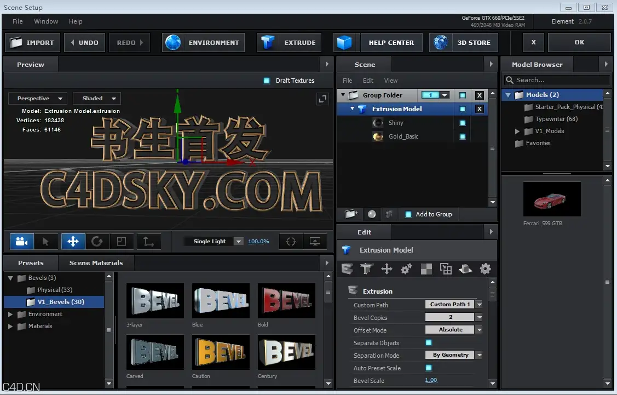Open the surface options icon in Edit panel
This screenshot has width=617, height=395.
pyautogui.click(x=465, y=269)
